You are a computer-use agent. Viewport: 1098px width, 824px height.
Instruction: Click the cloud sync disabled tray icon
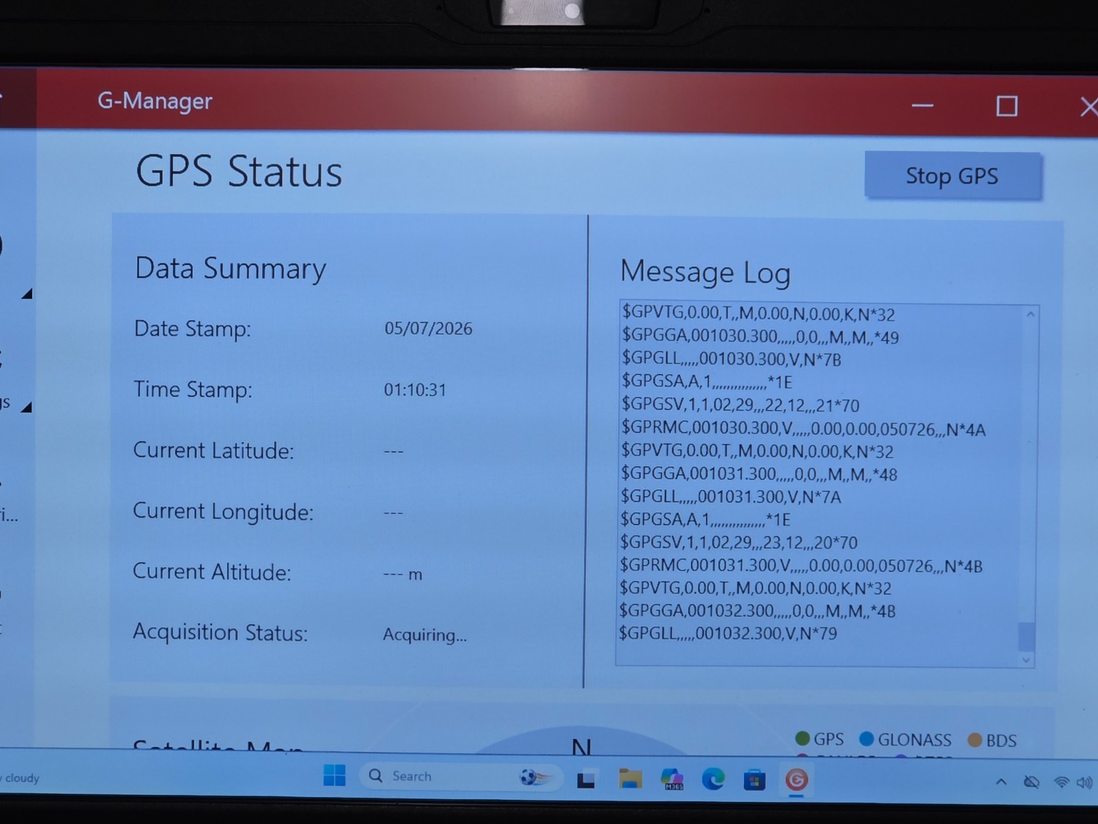coord(1031,782)
